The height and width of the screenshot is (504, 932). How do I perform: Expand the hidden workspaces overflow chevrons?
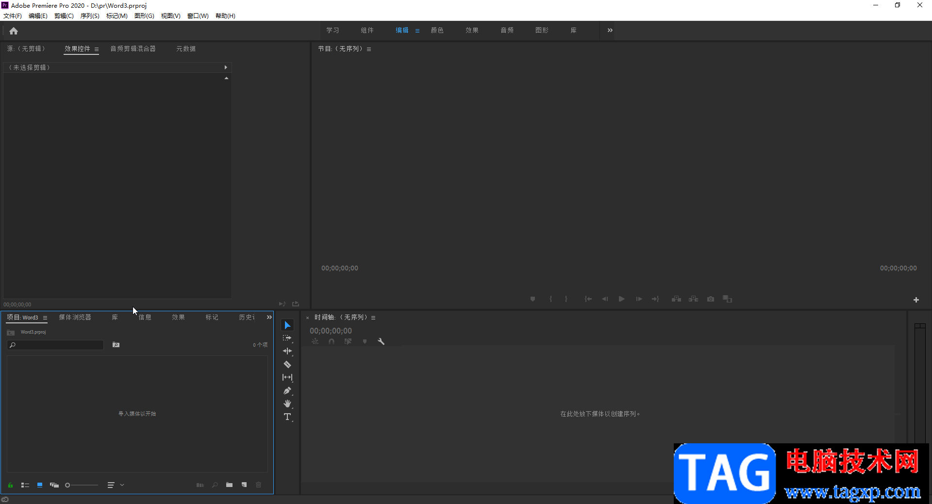[610, 30]
